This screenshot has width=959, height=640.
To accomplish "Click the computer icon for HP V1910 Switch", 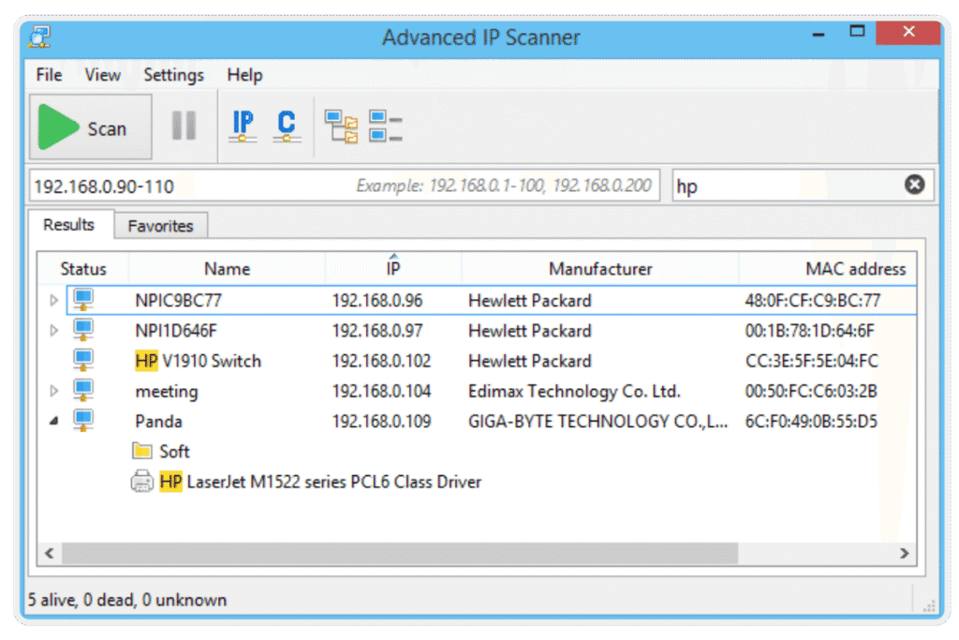I will (x=83, y=360).
